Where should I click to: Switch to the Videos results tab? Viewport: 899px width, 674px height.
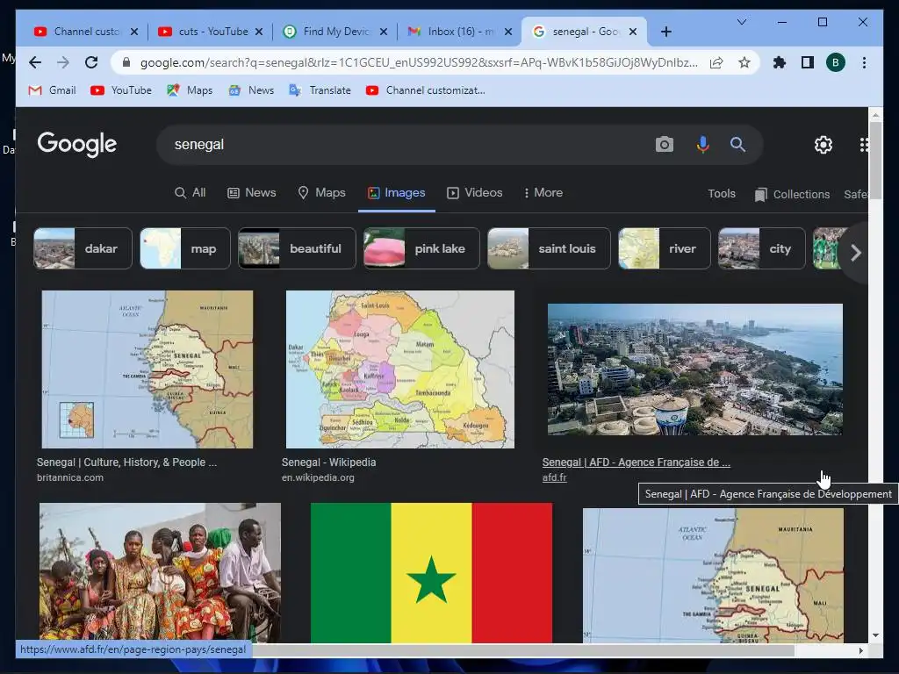pyautogui.click(x=475, y=192)
